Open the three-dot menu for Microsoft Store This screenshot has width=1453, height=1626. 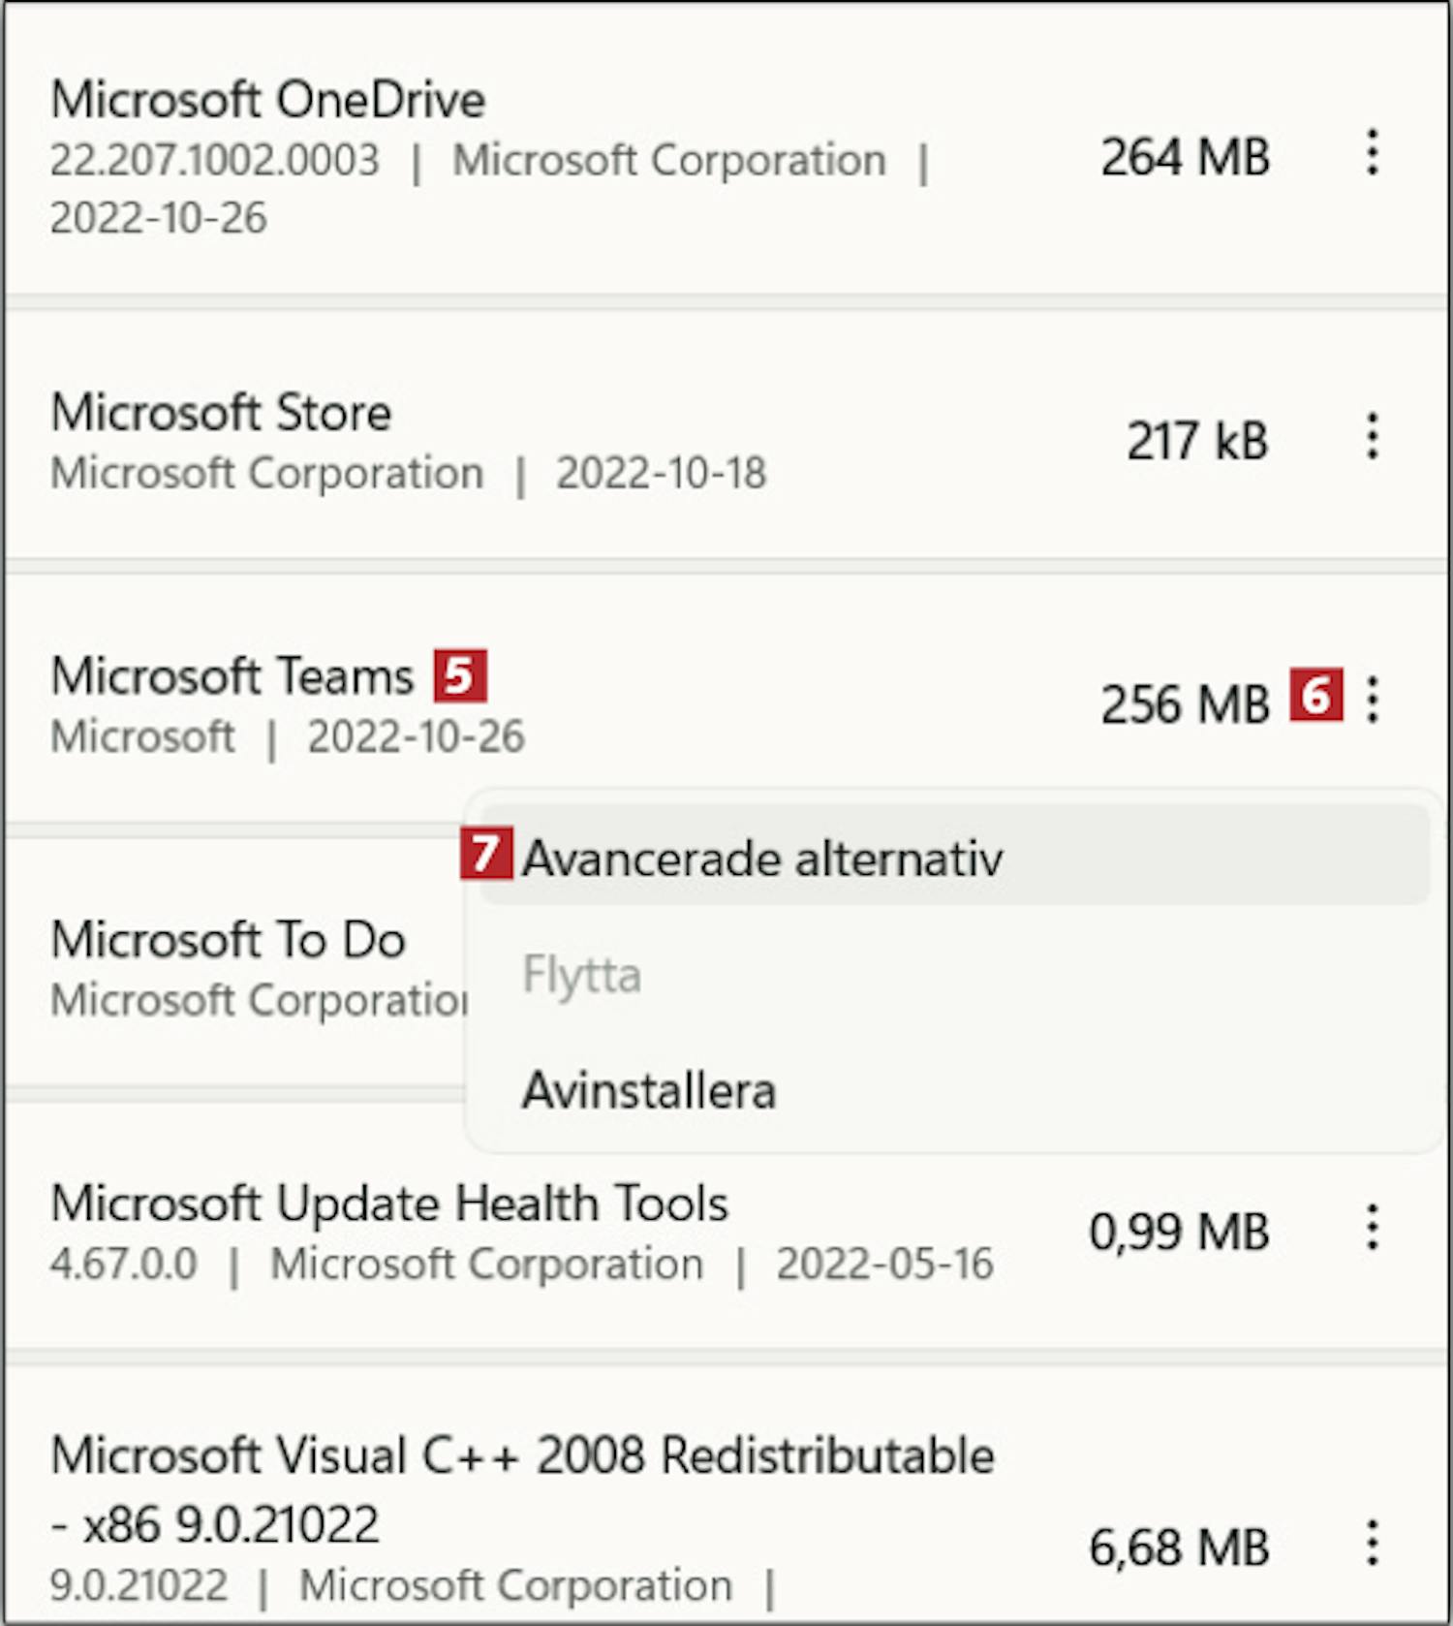[x=1372, y=436]
